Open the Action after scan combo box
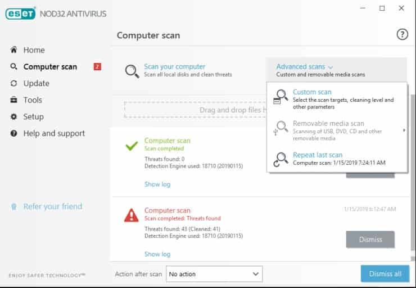 (x=214, y=274)
